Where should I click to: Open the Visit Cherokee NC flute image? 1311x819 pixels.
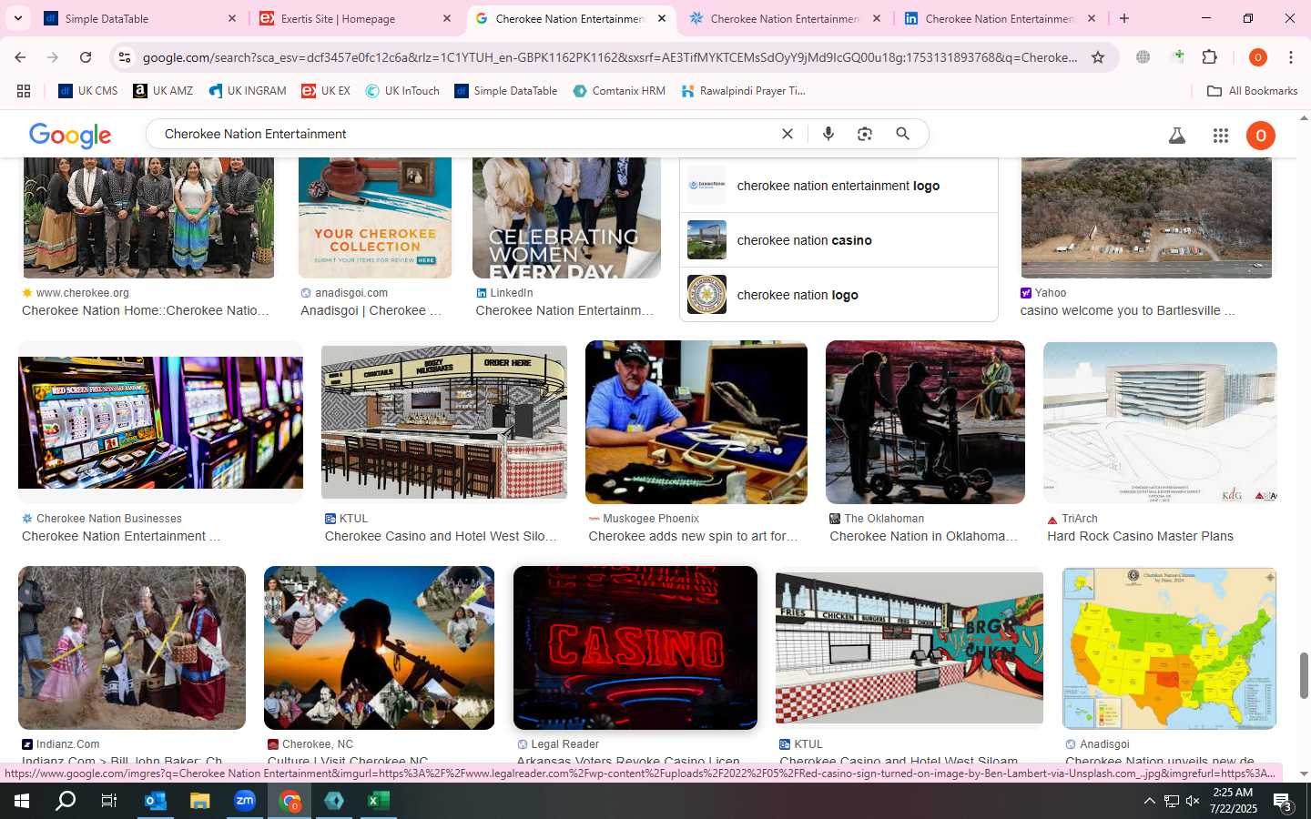click(379, 648)
